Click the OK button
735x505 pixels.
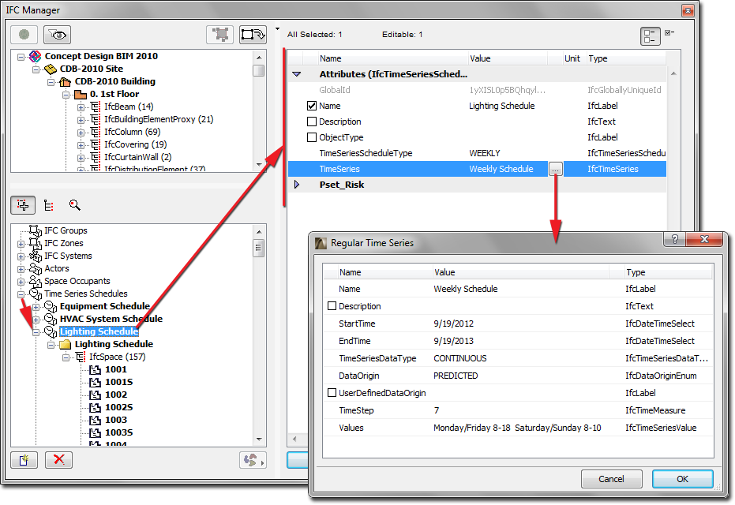click(682, 479)
